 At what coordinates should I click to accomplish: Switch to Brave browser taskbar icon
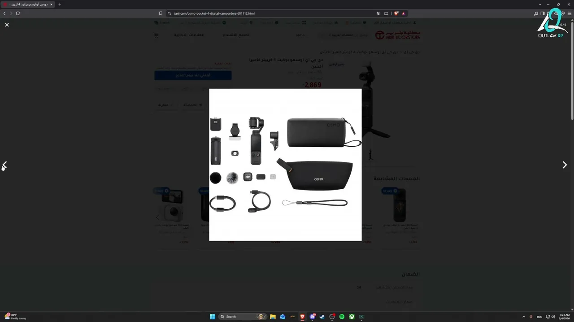302,317
